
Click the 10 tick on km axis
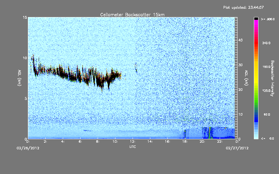pos(25,58)
